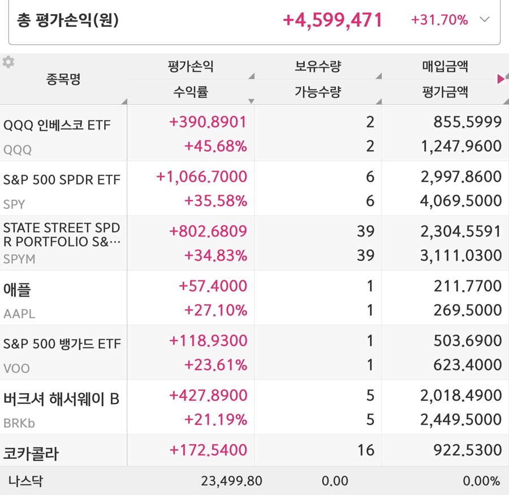Viewport: 509px width, 495px height.
Task: Tap the pink arrow to reveal more columns
Action: pyautogui.click(x=501, y=79)
